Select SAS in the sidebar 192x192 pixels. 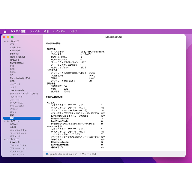point(12,69)
